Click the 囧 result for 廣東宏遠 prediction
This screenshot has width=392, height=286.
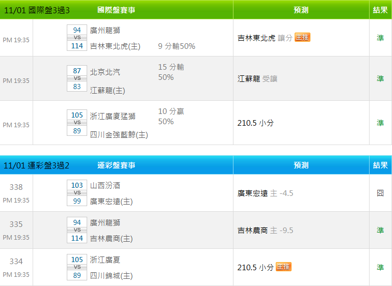click(x=380, y=193)
